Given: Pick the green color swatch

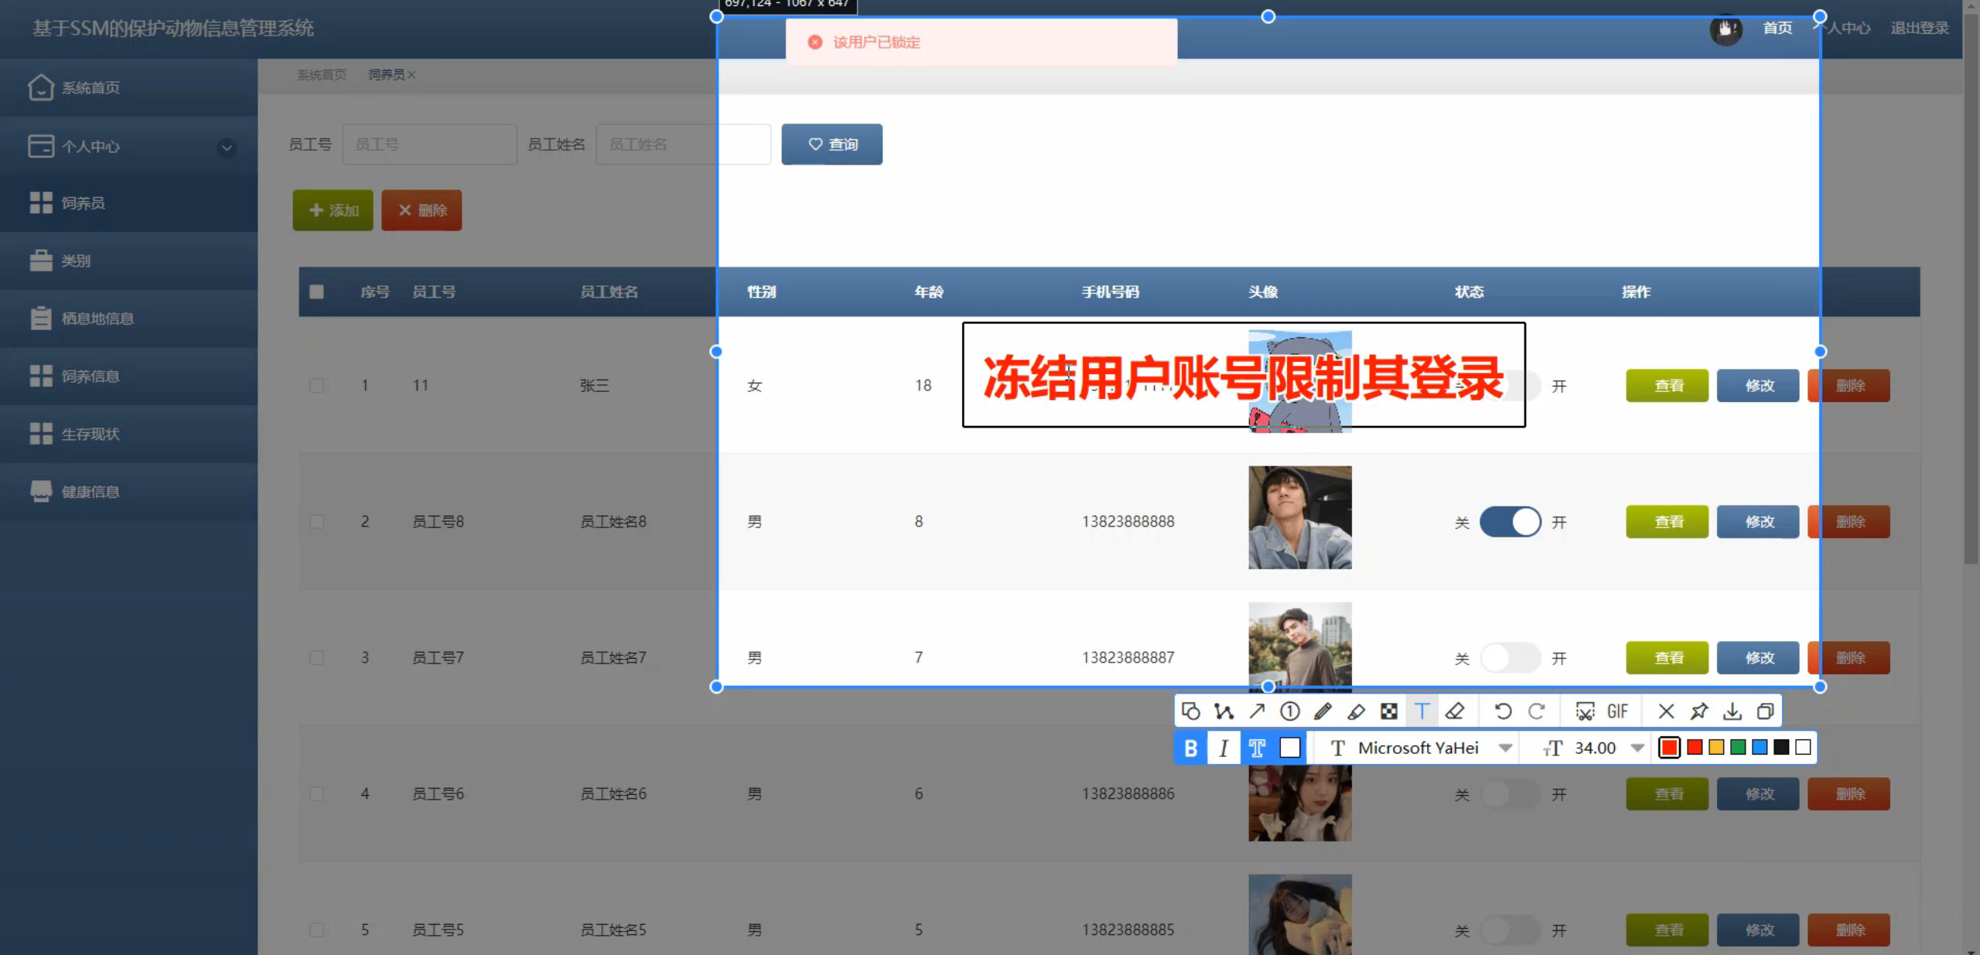Looking at the screenshot, I should point(1738,747).
